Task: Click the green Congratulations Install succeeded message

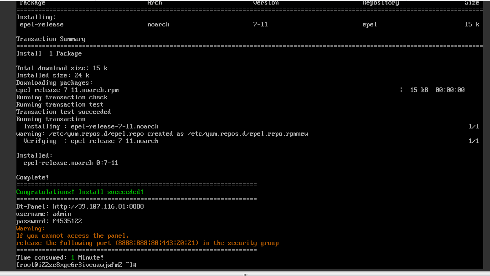Action: 80,192
